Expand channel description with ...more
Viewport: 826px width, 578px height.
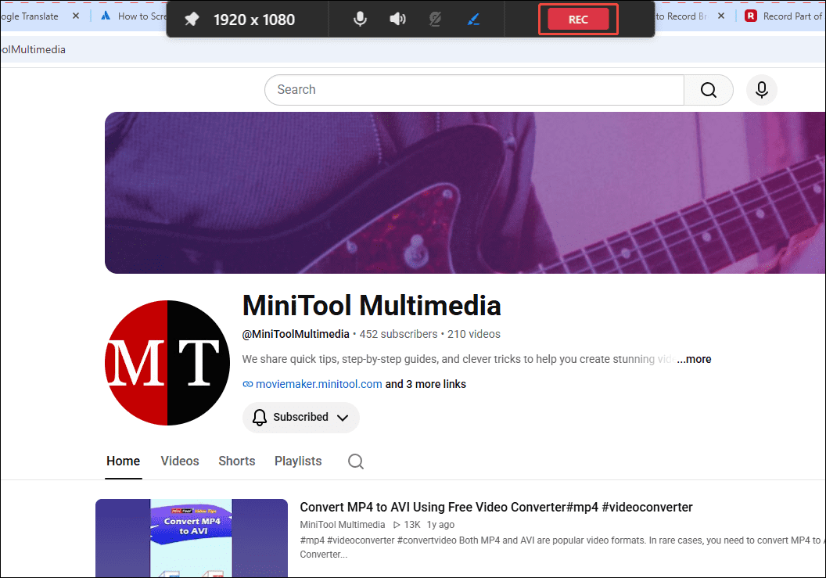point(695,359)
